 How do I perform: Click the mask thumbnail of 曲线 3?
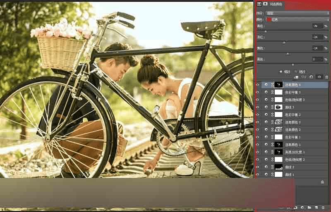coord(278,107)
